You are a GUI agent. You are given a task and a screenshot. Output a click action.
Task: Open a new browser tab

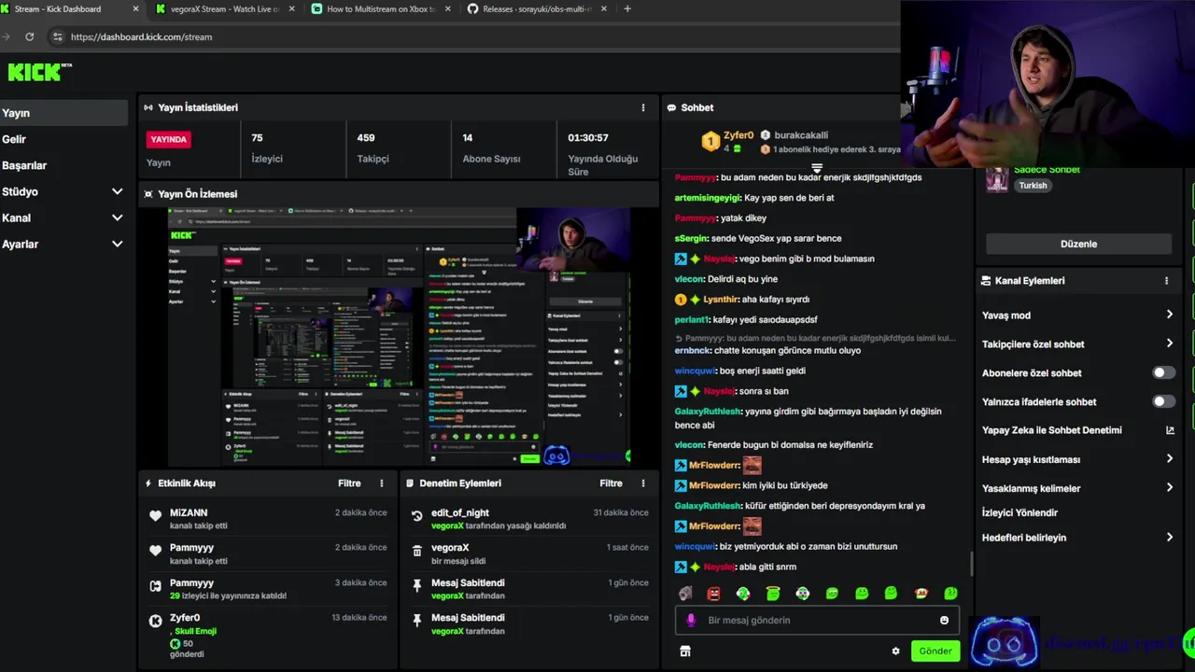coord(627,9)
